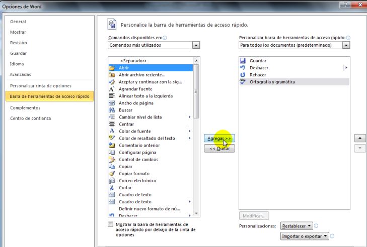The width and height of the screenshot is (367, 247).
Task: Move selected command down with arrow button
Action: [x=360, y=148]
